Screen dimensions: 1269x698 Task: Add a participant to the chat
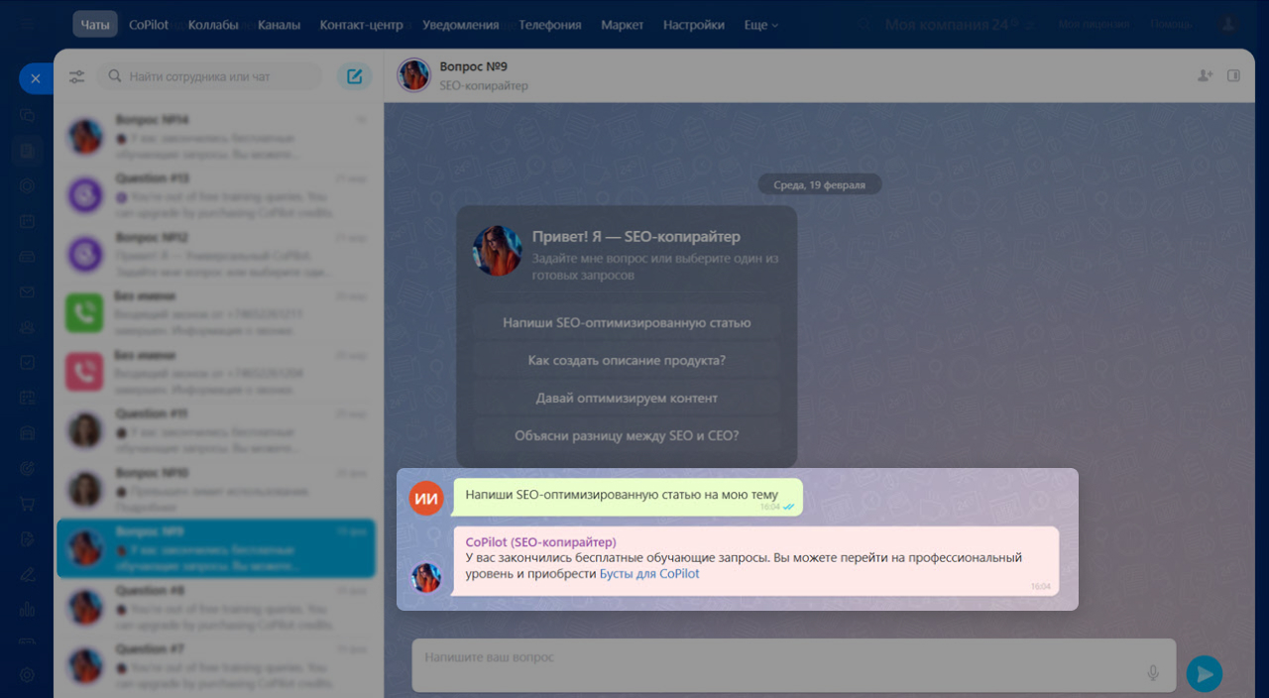tap(1205, 75)
